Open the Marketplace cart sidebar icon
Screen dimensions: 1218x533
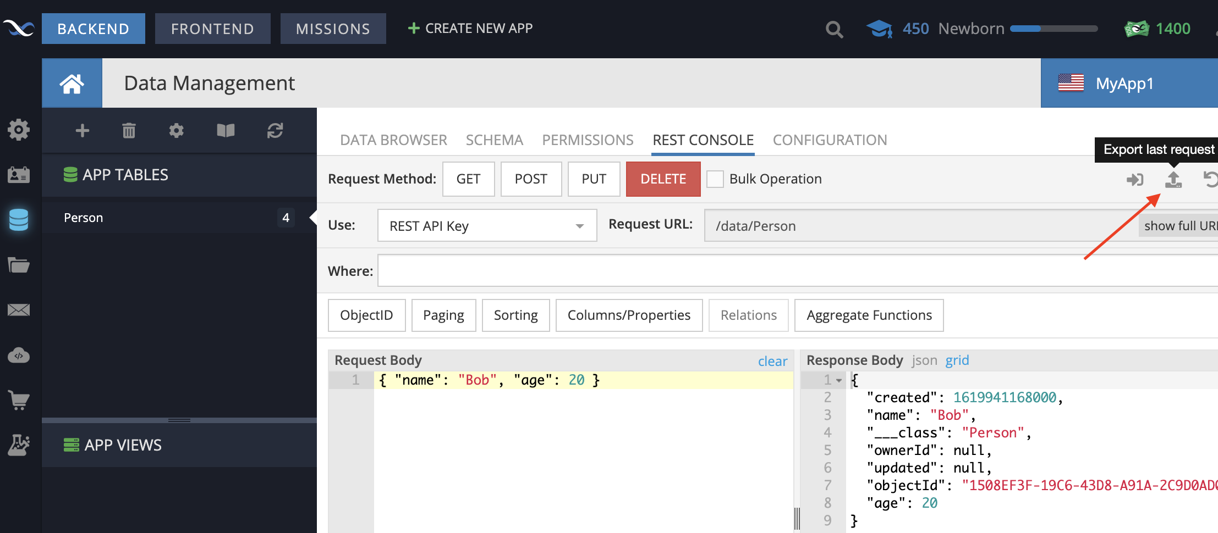tap(19, 400)
